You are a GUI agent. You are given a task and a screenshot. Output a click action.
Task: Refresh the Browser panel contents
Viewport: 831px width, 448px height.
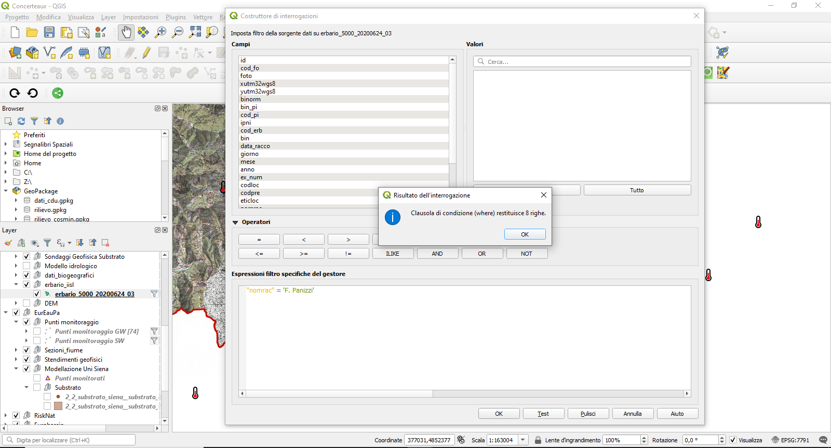click(x=21, y=121)
